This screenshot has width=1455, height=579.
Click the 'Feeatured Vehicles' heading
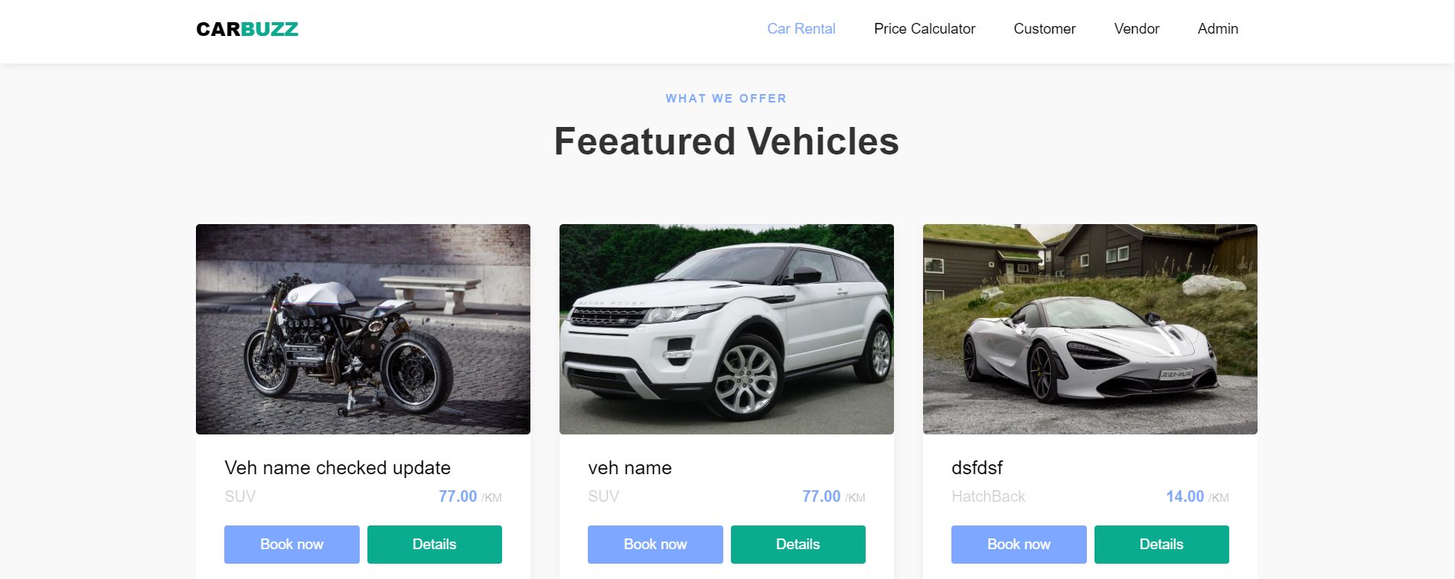[726, 141]
